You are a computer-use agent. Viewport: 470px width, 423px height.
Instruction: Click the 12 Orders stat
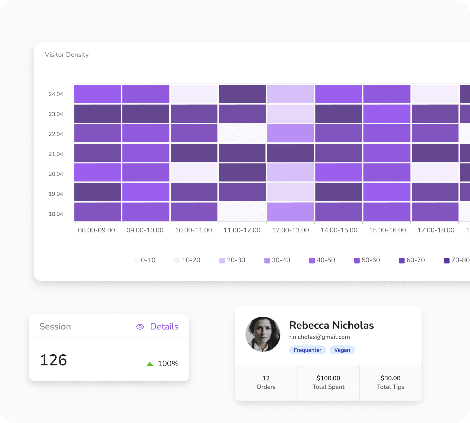[266, 382]
